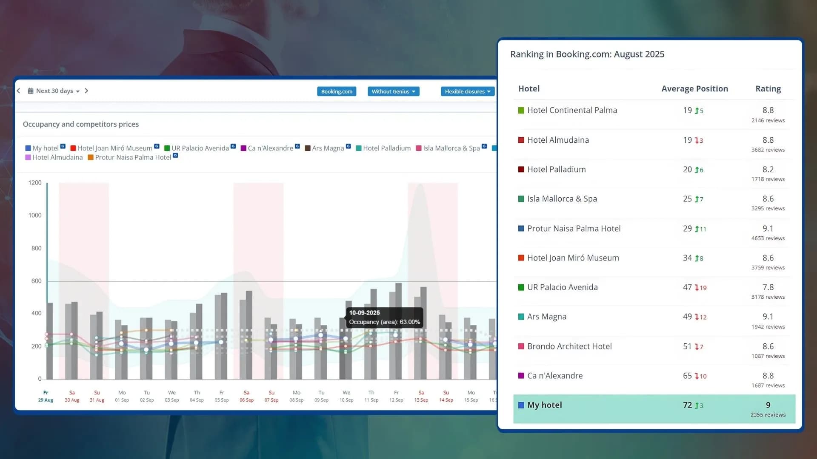Screen dimensions: 817x459
Task: Open the Without Genius dropdown
Action: point(393,91)
